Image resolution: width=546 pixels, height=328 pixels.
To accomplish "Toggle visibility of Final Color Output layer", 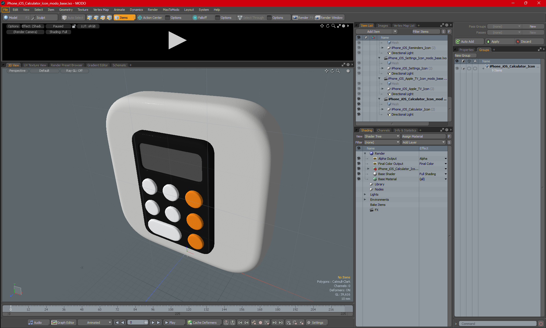I will (359, 164).
